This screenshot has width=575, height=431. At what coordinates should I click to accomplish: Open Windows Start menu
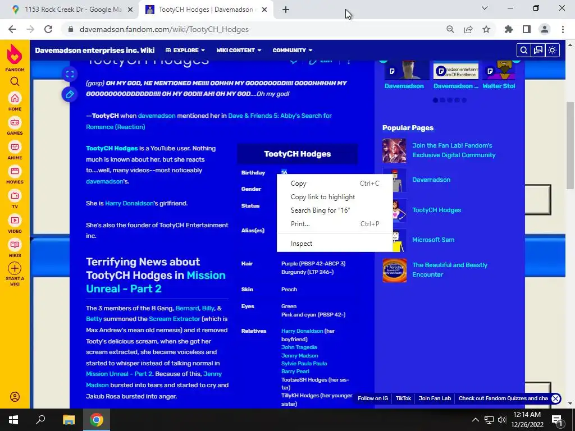click(x=13, y=420)
